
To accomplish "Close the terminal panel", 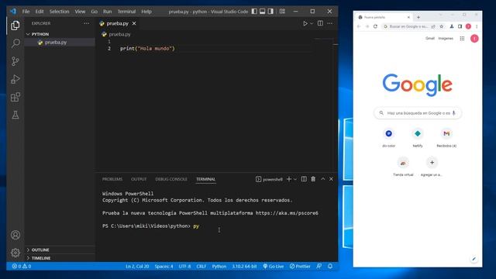I will (331, 179).
